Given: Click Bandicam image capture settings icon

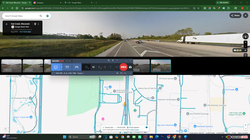Looking at the screenshot, I should [121, 73].
